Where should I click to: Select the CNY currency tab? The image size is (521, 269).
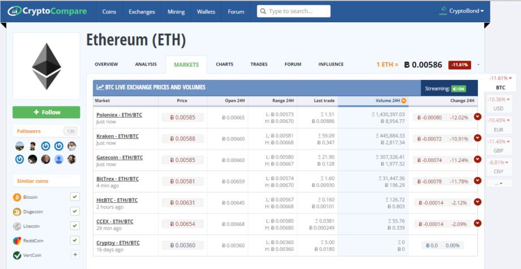pyautogui.click(x=499, y=167)
